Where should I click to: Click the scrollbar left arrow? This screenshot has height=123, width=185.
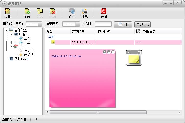pyautogui.click(x=47, y=112)
